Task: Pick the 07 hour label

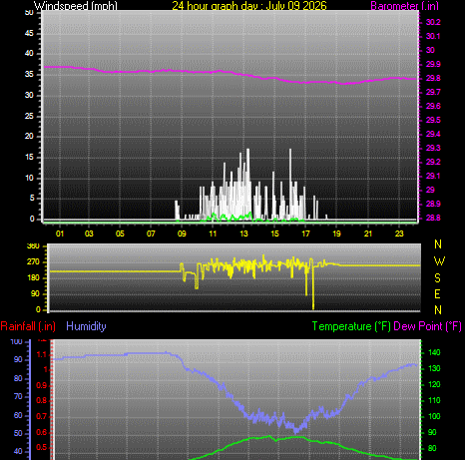Action: pos(151,233)
